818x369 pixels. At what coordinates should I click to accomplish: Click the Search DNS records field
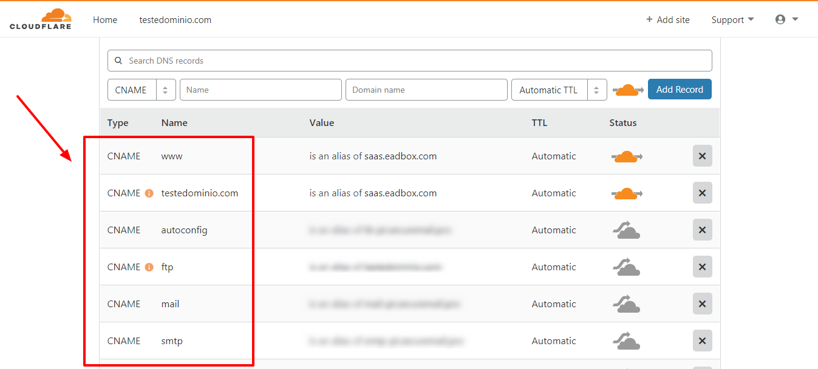pos(410,61)
